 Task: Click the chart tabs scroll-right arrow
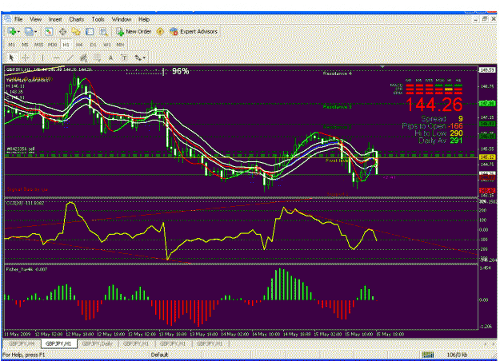494,343
